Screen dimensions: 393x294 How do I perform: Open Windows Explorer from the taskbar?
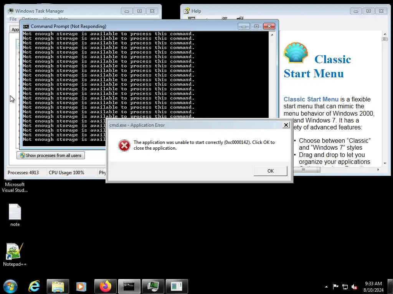58,286
